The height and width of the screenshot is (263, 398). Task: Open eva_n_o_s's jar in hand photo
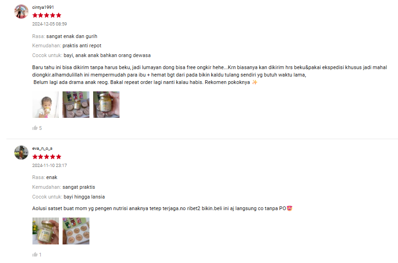point(45,231)
